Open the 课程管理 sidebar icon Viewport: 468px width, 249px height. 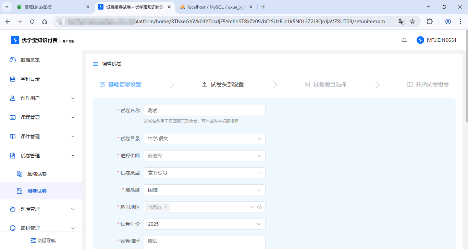click(12, 117)
